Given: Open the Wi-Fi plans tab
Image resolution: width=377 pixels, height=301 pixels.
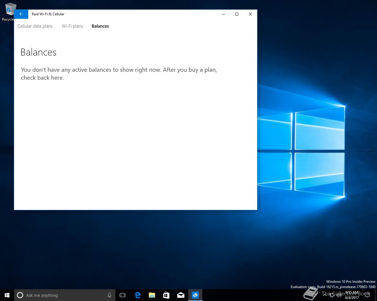Looking at the screenshot, I should (72, 26).
